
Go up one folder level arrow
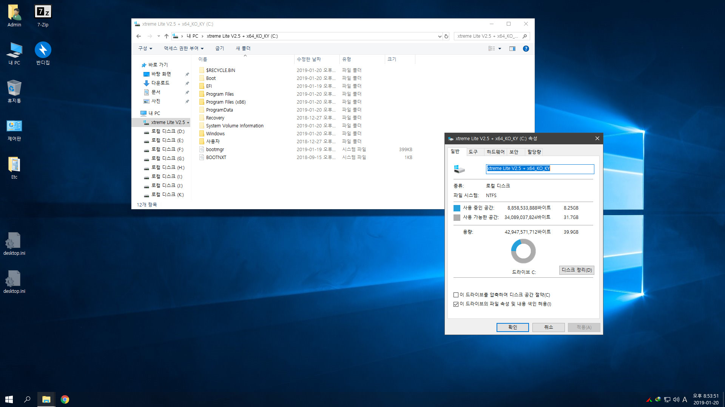[167, 36]
